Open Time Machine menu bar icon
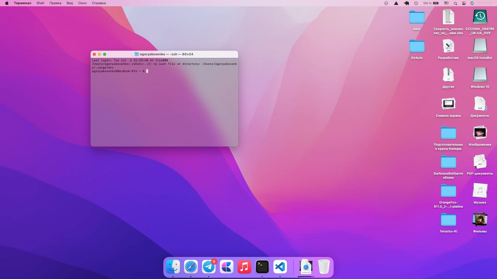 pyautogui.click(x=416, y=3)
